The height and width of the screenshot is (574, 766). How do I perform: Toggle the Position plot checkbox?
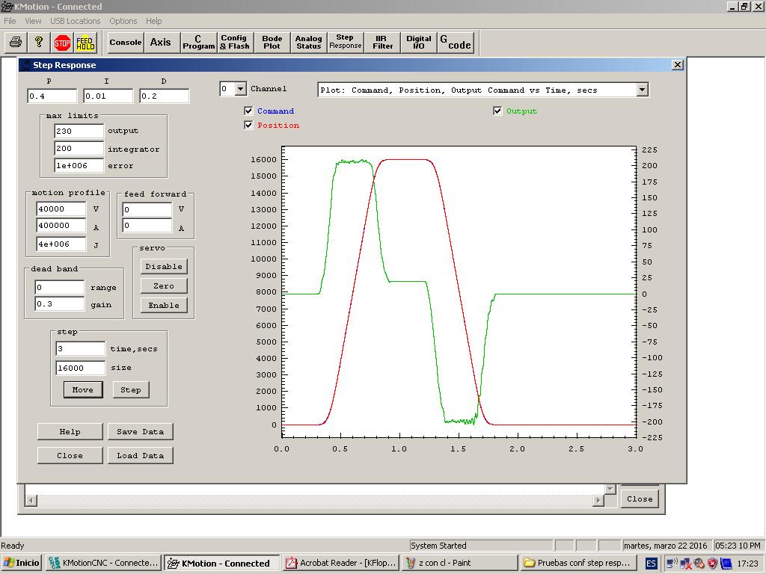pyautogui.click(x=249, y=126)
